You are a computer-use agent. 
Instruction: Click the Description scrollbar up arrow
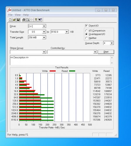[x=112, y=58]
